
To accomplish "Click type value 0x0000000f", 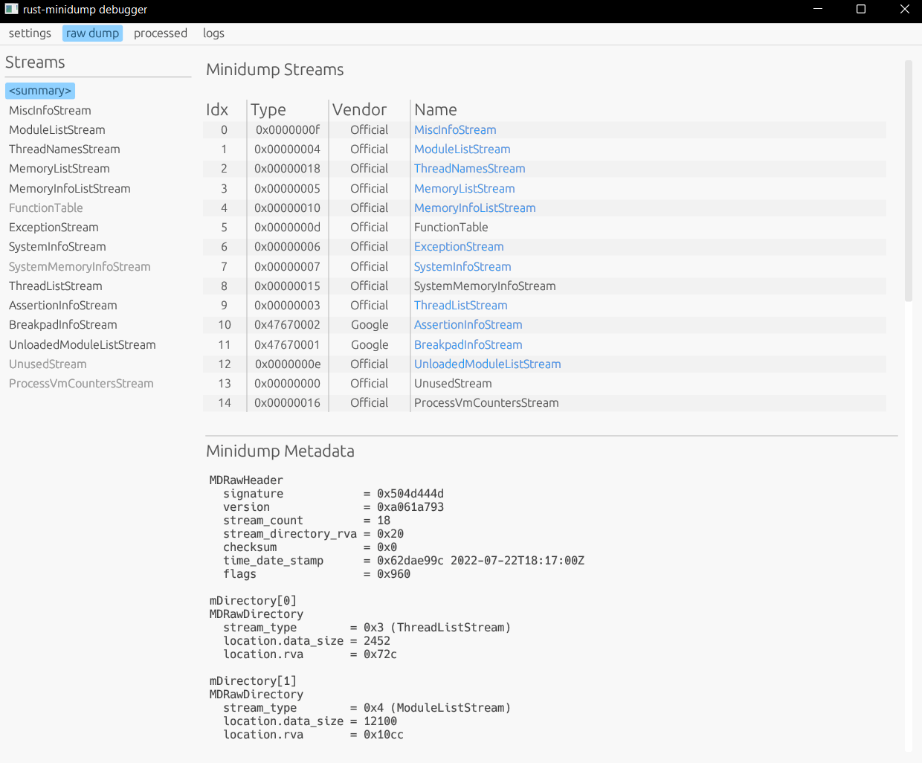I will (x=288, y=129).
